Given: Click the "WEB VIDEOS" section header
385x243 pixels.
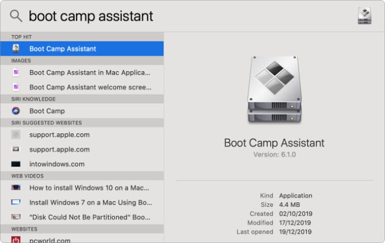Looking at the screenshot, I should point(28,176).
